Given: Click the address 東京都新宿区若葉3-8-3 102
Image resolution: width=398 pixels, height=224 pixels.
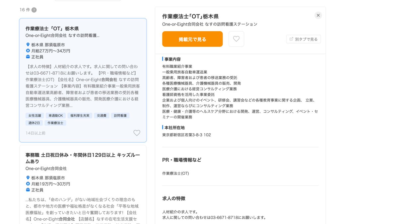Looking at the screenshot, I should coord(186,135).
